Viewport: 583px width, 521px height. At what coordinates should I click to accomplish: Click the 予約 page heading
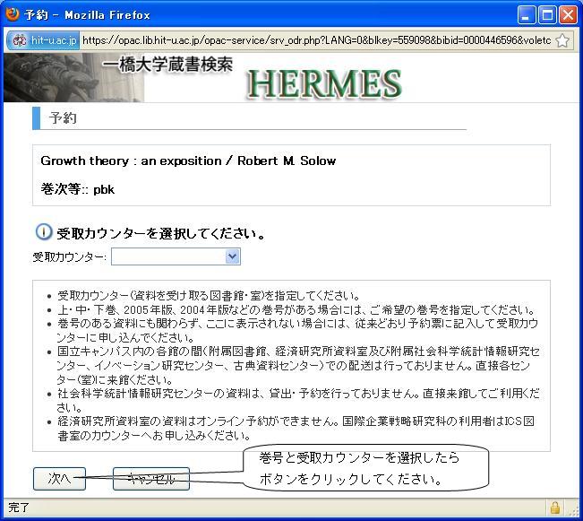(63, 118)
